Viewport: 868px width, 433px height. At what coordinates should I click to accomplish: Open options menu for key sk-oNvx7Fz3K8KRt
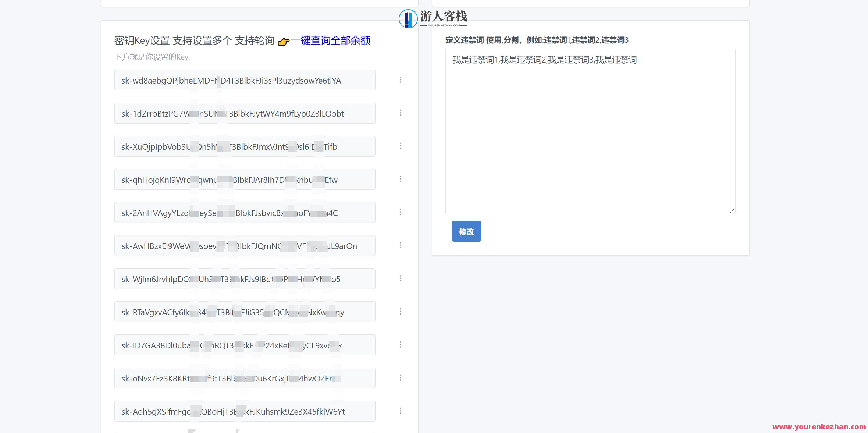401,378
